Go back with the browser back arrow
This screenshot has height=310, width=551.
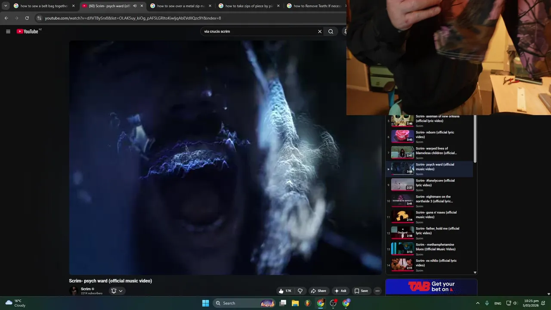(6, 18)
